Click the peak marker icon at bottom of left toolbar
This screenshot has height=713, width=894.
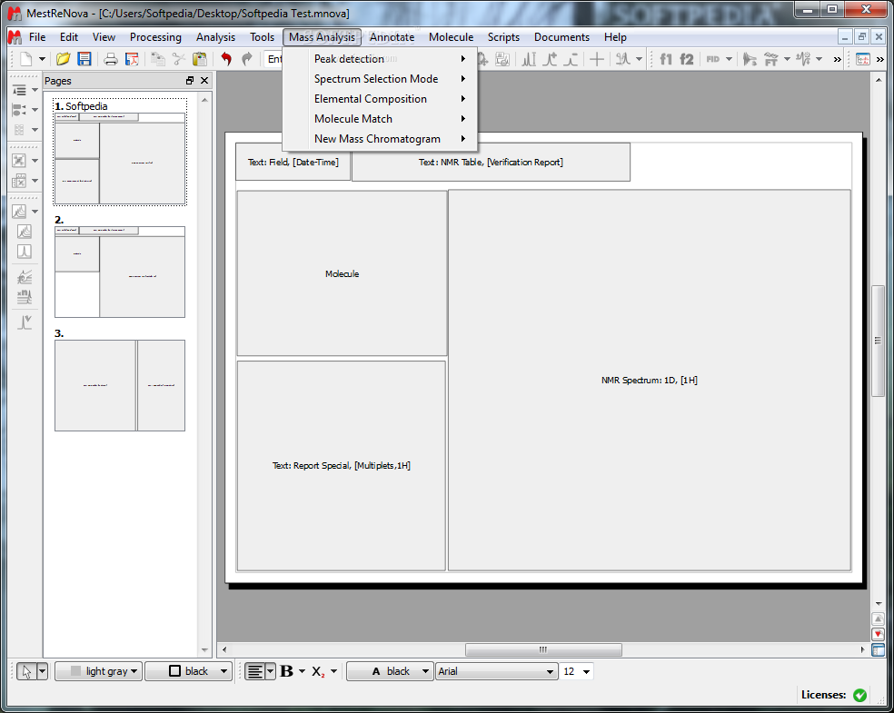tap(24, 322)
